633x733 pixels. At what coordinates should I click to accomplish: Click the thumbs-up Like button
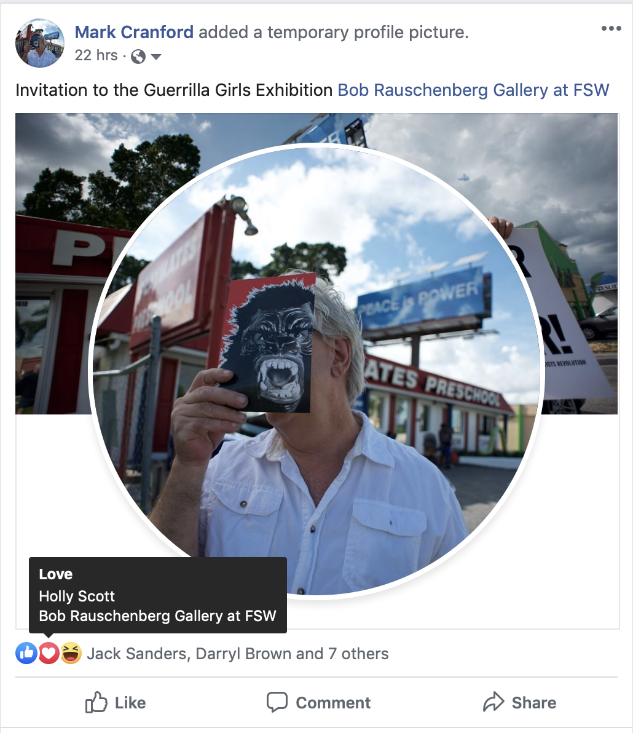(116, 702)
